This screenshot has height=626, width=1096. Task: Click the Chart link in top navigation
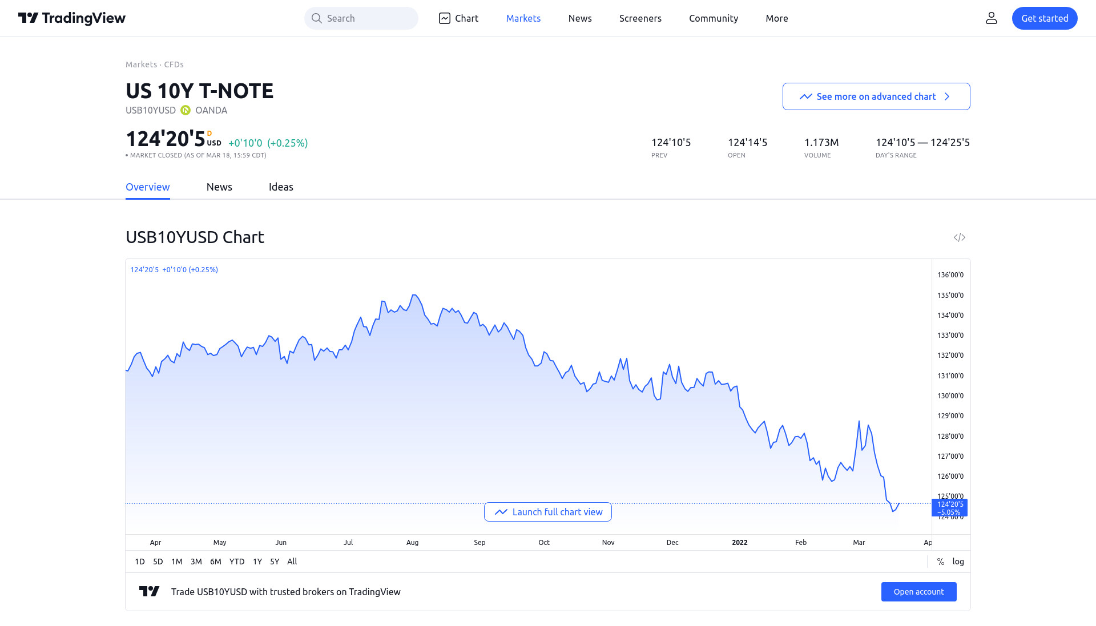[458, 18]
